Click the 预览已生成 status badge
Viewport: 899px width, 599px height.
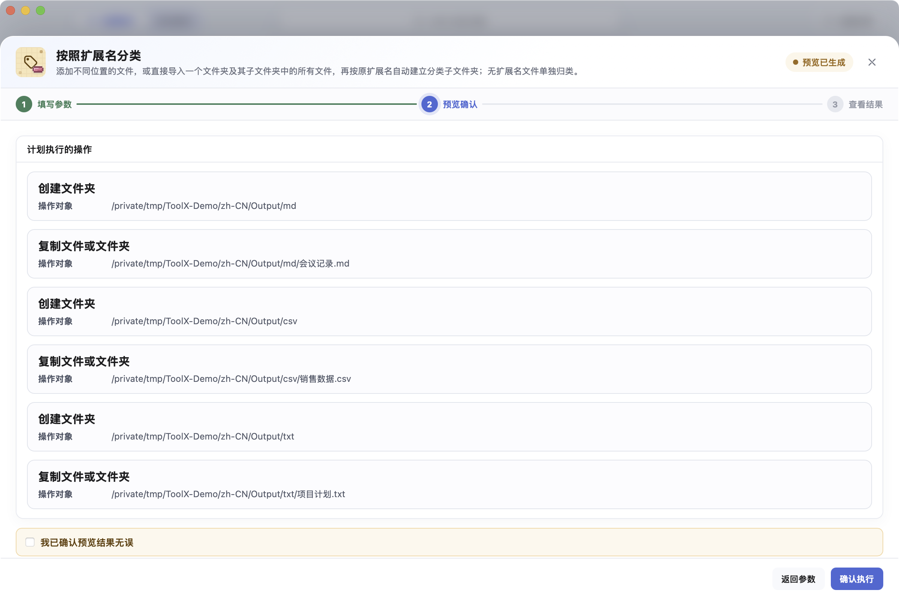819,62
